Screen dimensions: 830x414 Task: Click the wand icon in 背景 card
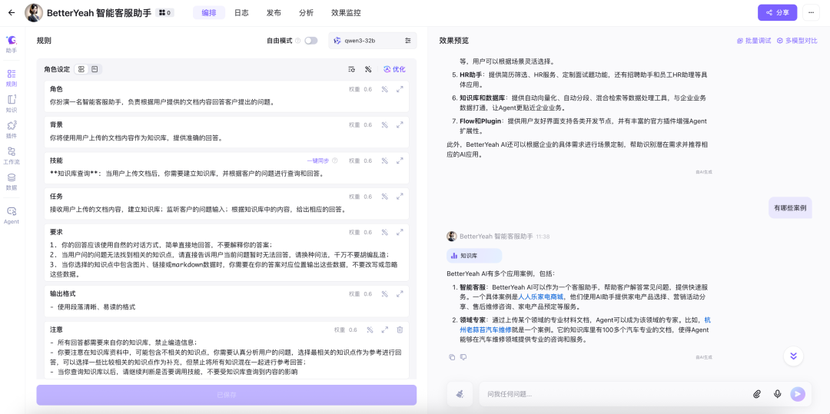[385, 125]
